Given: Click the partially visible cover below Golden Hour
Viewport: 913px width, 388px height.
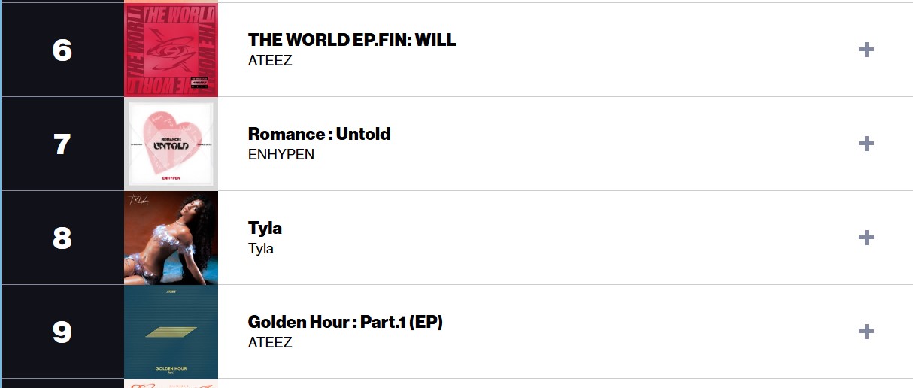Looking at the screenshot, I should (171, 383).
